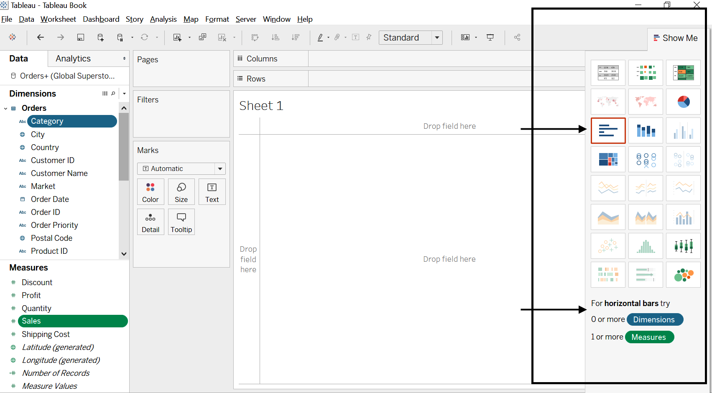
Task: Select the pie chart type
Action: 683,102
